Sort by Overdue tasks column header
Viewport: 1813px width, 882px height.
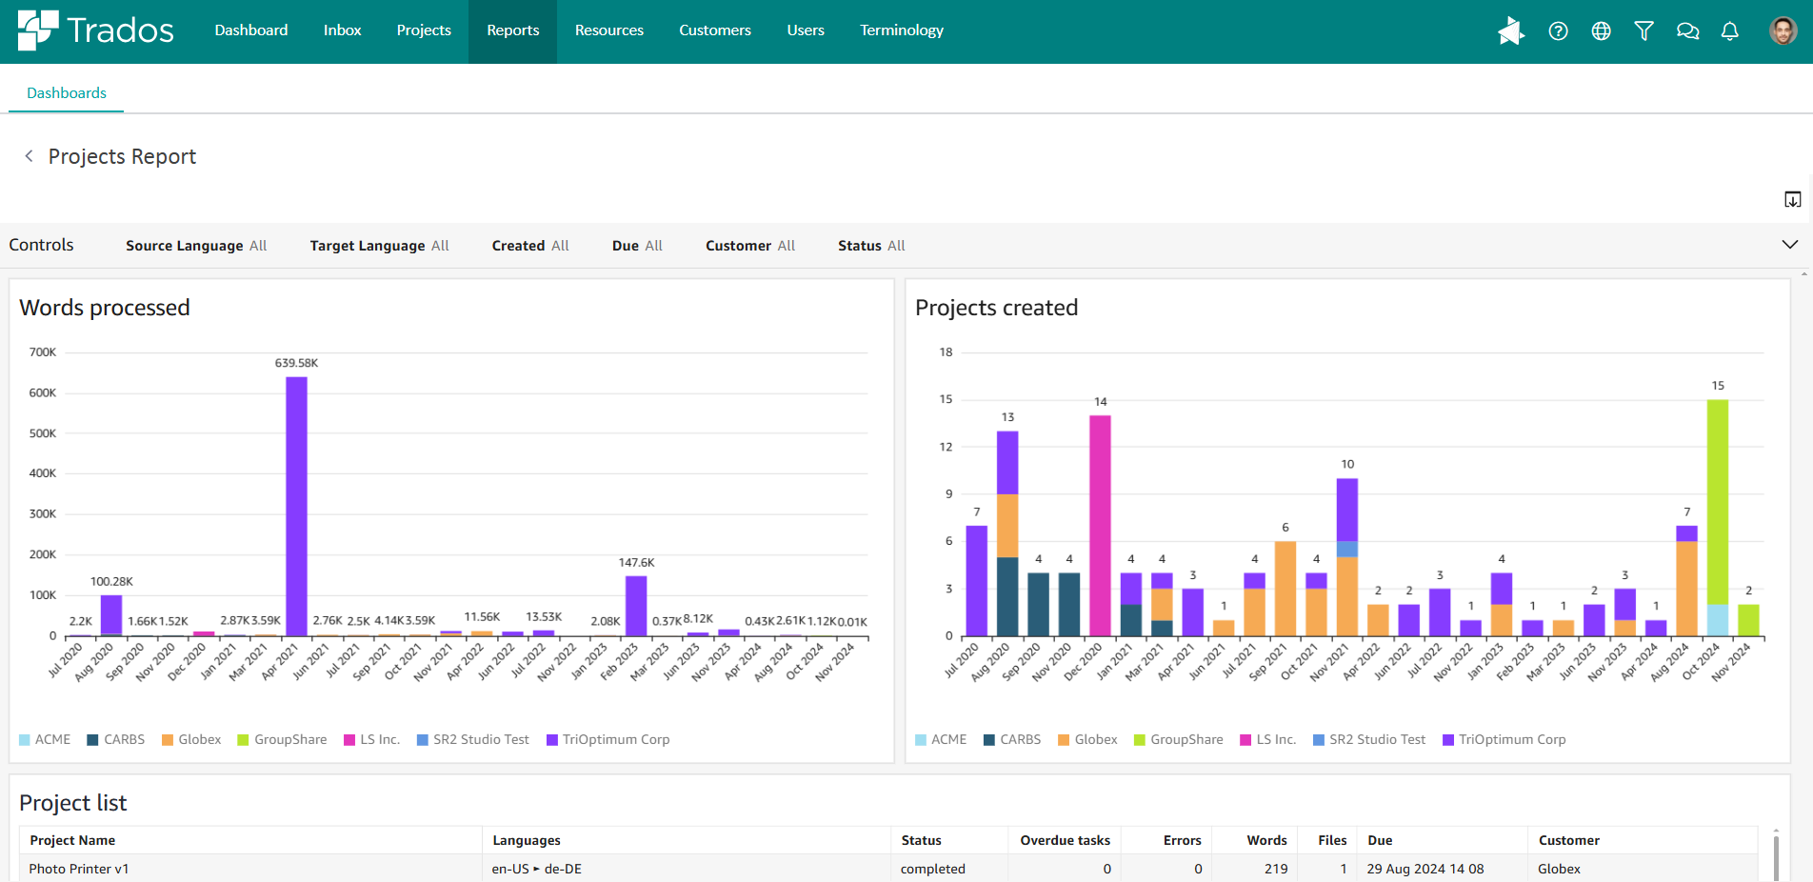(1066, 840)
